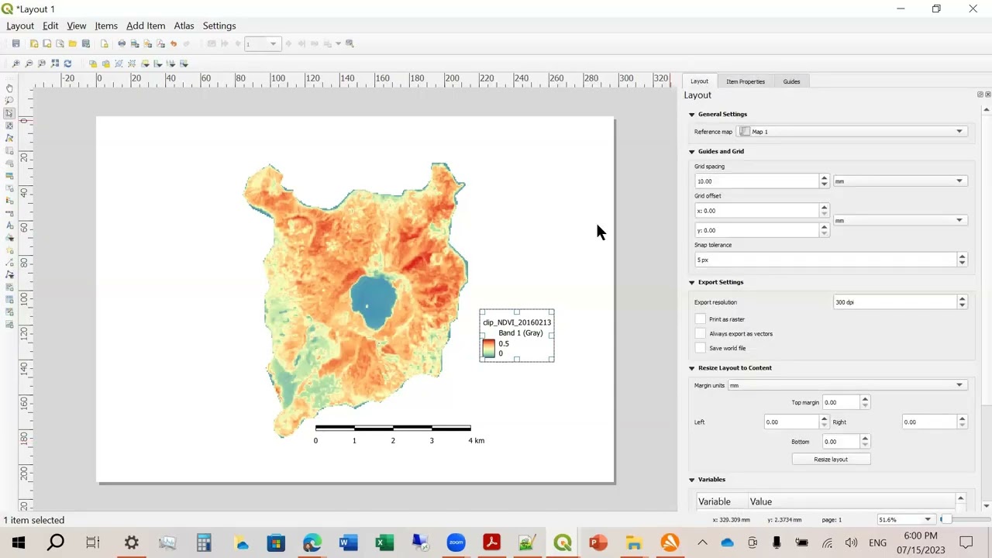
Task: Check Always export as vectors
Action: click(701, 334)
